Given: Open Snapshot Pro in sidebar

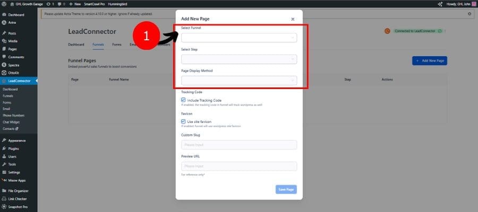Looking at the screenshot, I should pos(19,207).
